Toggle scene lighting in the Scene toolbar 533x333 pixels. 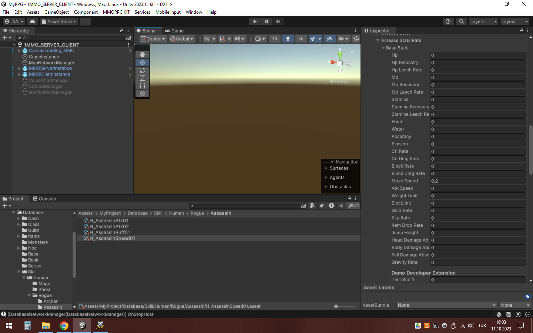click(288, 38)
